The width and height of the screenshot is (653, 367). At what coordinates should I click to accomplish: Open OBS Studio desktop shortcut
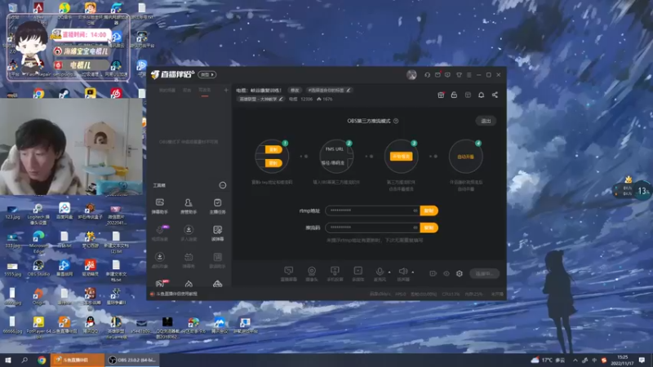click(x=38, y=268)
